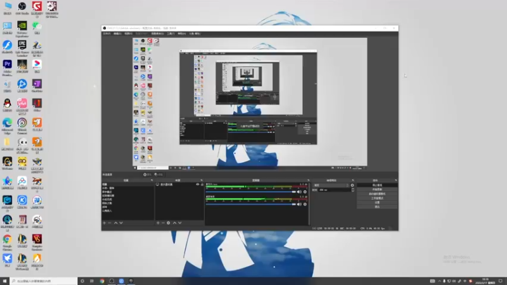
Task: Open properties button above the Scenes panel
Action: [x=147, y=175]
